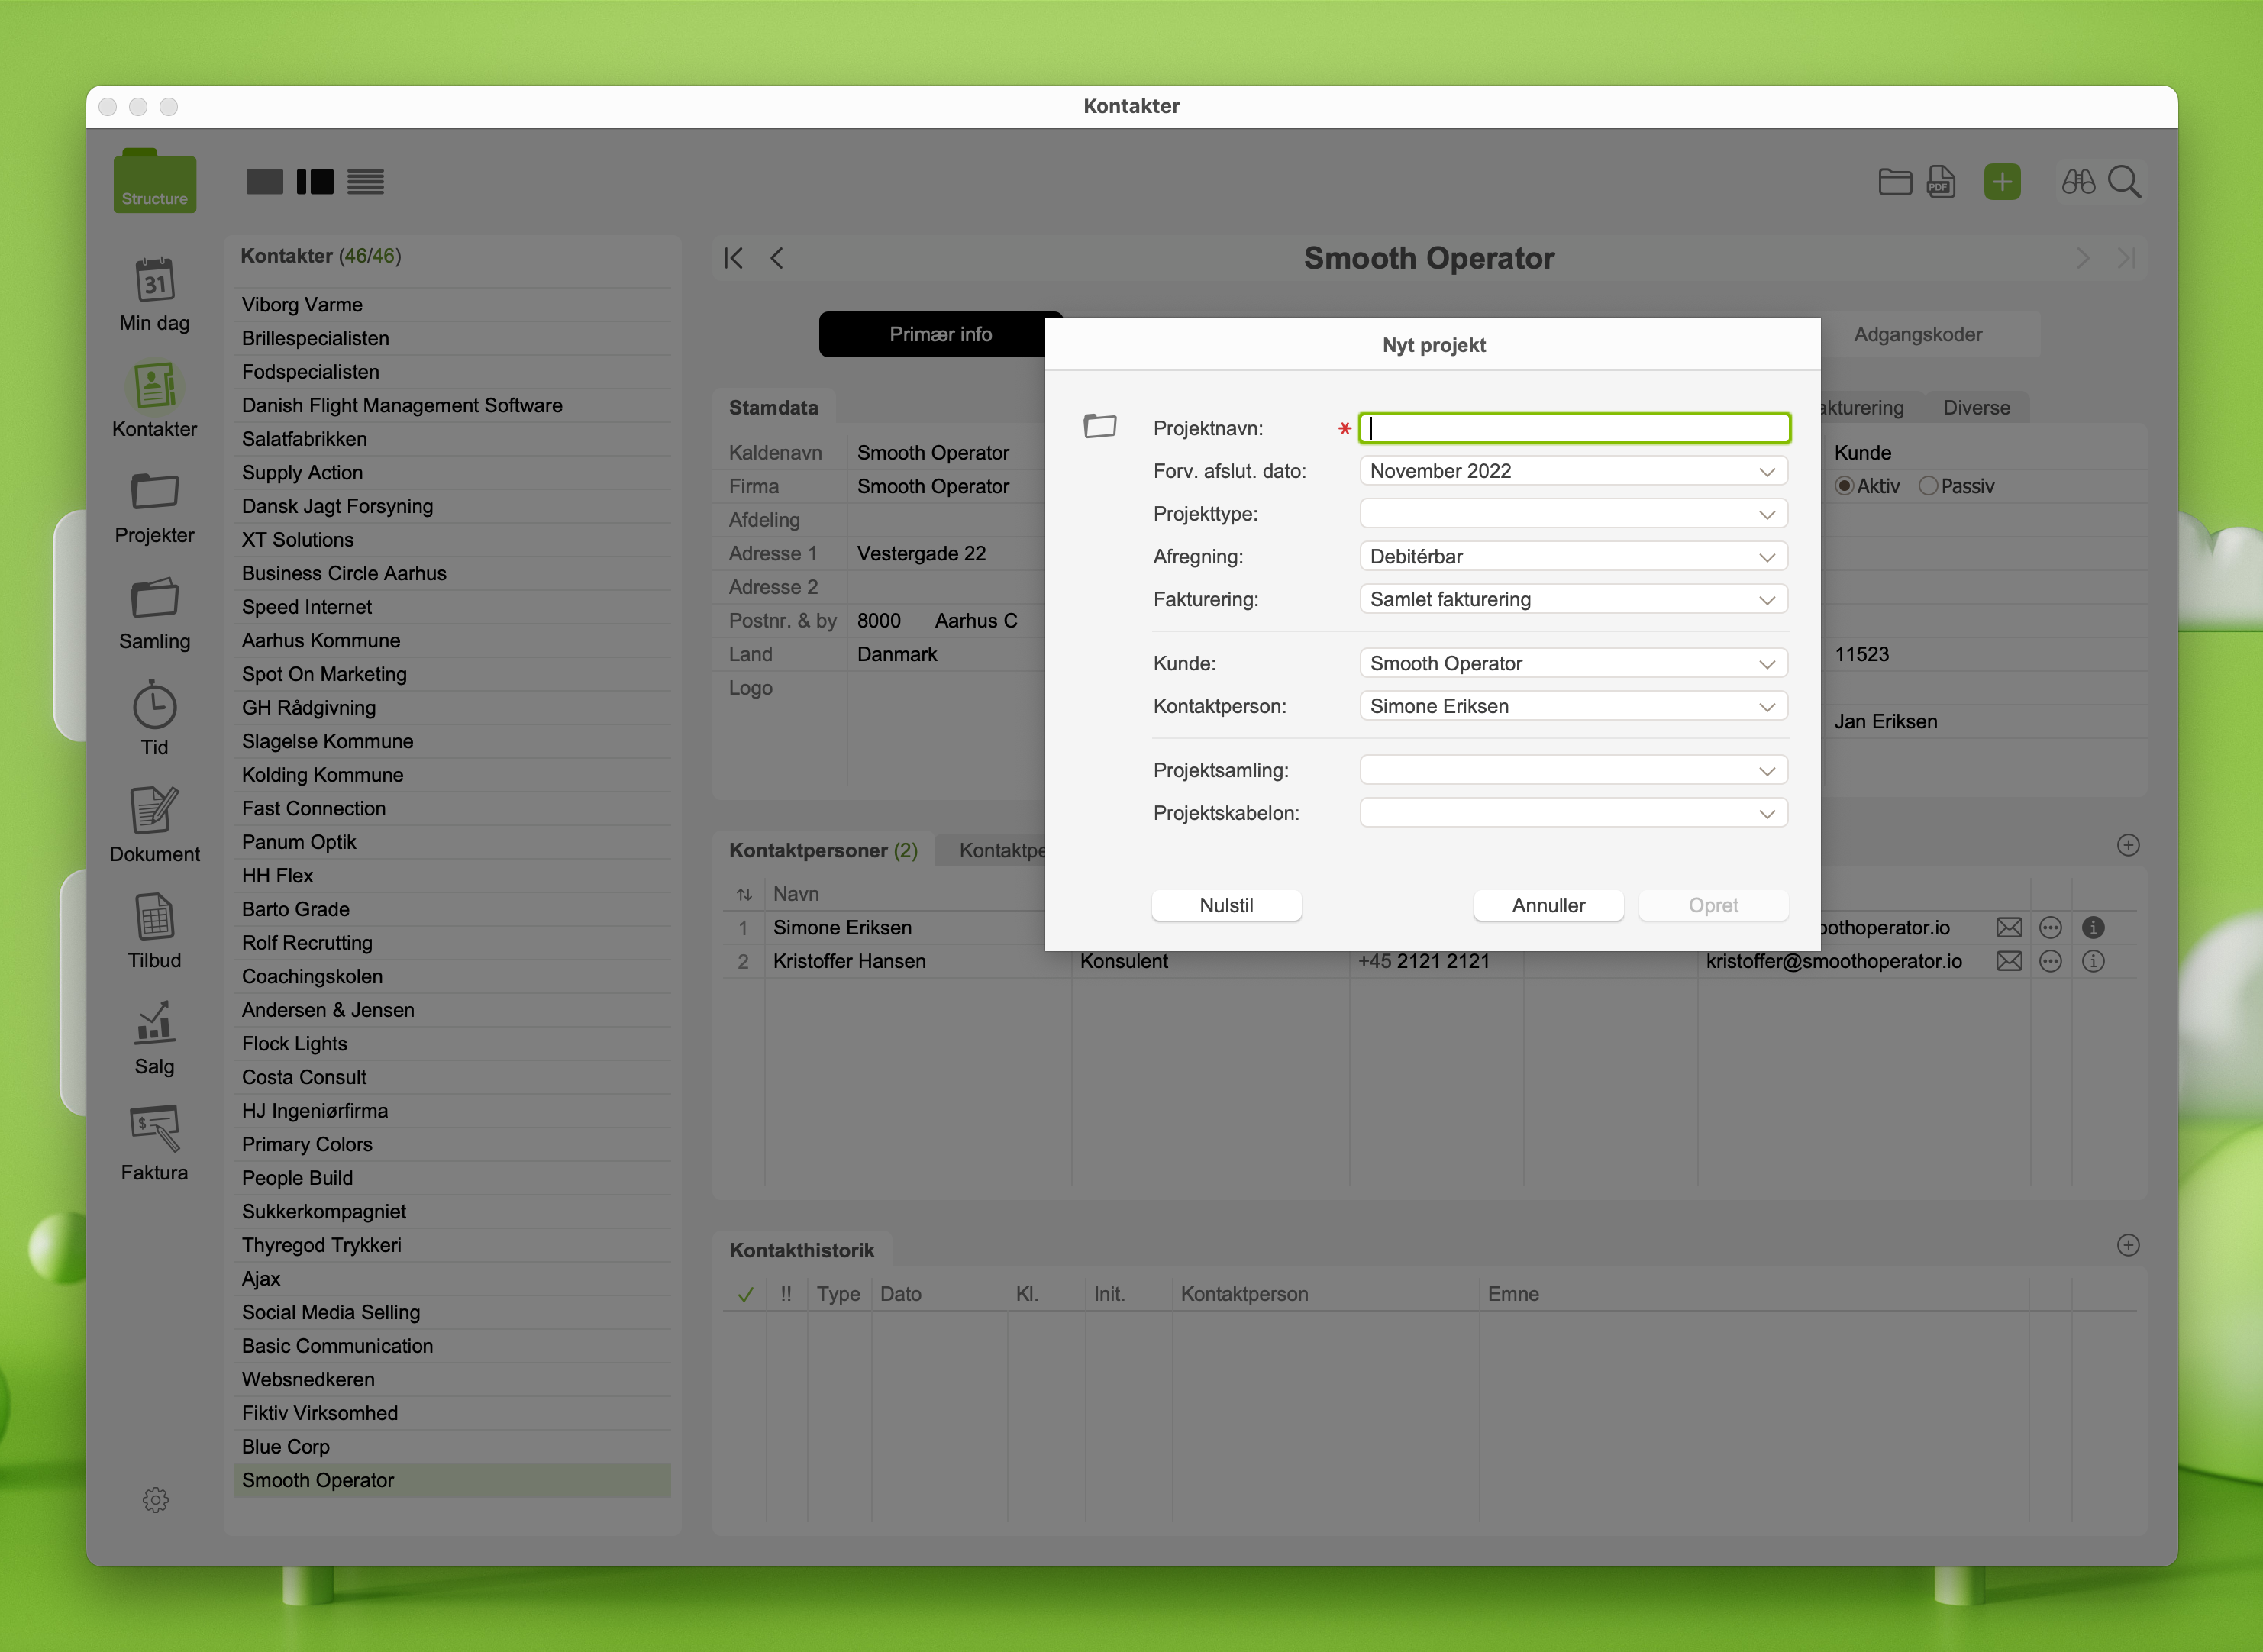Switch to the Adgangskoder tab
This screenshot has height=1652, width=2263.
(x=1916, y=334)
